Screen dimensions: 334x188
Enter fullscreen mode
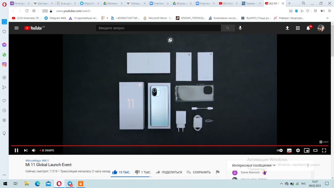tap(324, 150)
